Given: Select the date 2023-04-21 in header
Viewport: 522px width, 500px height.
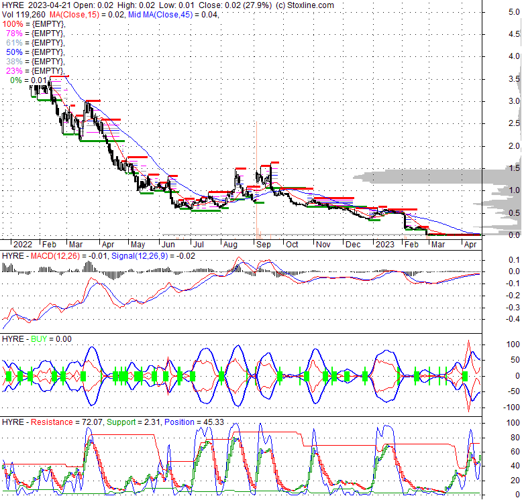Looking at the screenshot, I should [49, 5].
